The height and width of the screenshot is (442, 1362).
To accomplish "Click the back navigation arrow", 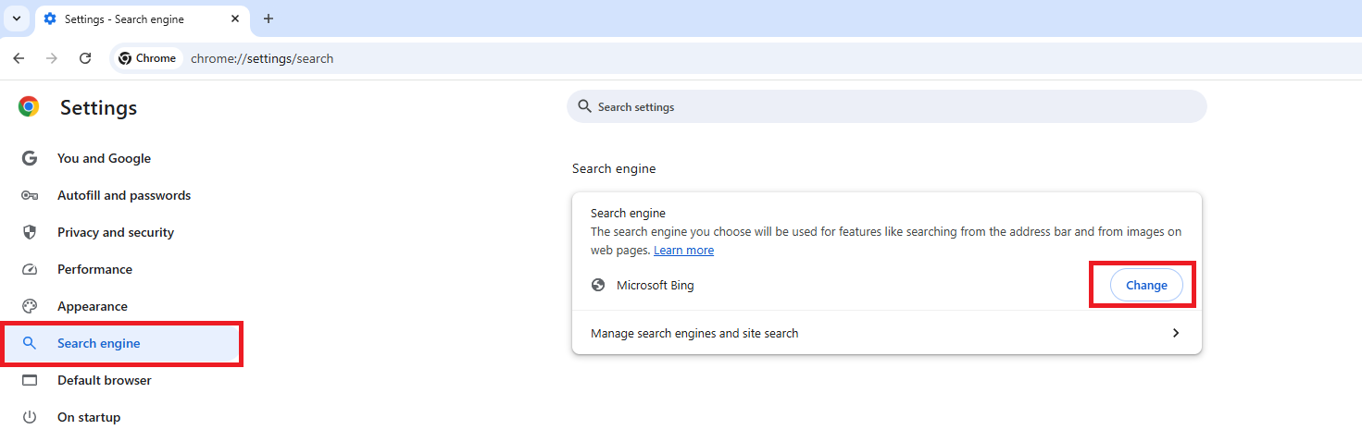I will 19,58.
